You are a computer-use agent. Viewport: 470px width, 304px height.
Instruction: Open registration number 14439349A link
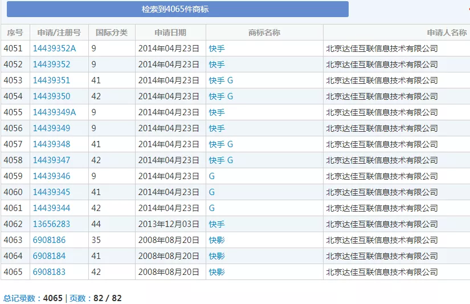54,112
